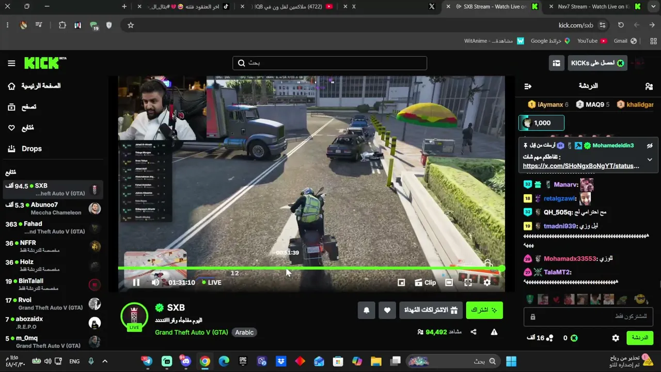Image resolution: width=661 pixels, height=372 pixels.
Task: Expand the pinned message chevron
Action: tap(650, 160)
